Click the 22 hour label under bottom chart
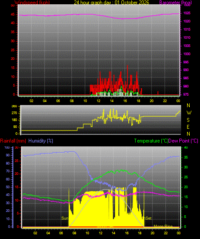The image size is (200, 239). pyautogui.click(x=166, y=233)
